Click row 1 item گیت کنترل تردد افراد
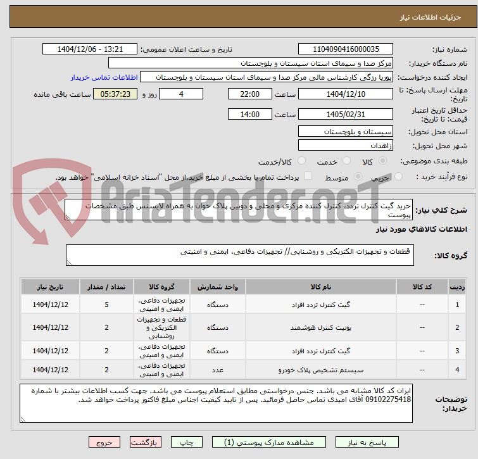 pyautogui.click(x=321, y=305)
